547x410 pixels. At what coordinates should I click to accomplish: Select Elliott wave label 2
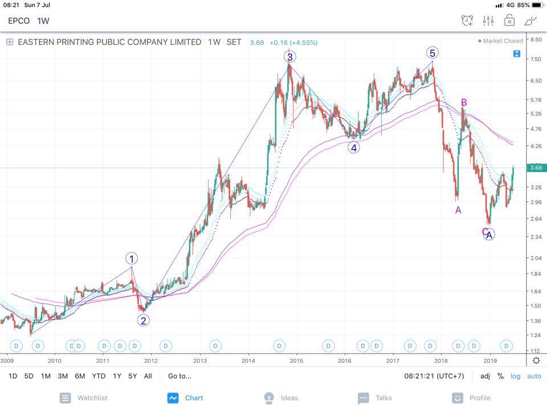144,321
